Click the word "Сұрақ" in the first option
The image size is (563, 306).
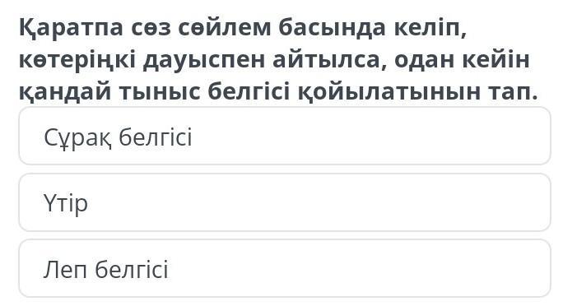click(78, 137)
